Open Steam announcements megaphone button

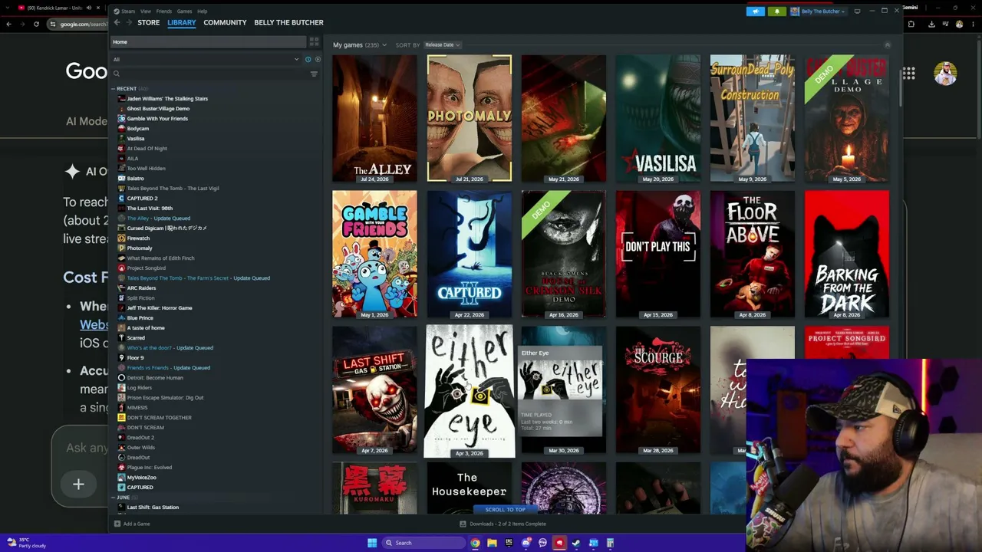756,11
